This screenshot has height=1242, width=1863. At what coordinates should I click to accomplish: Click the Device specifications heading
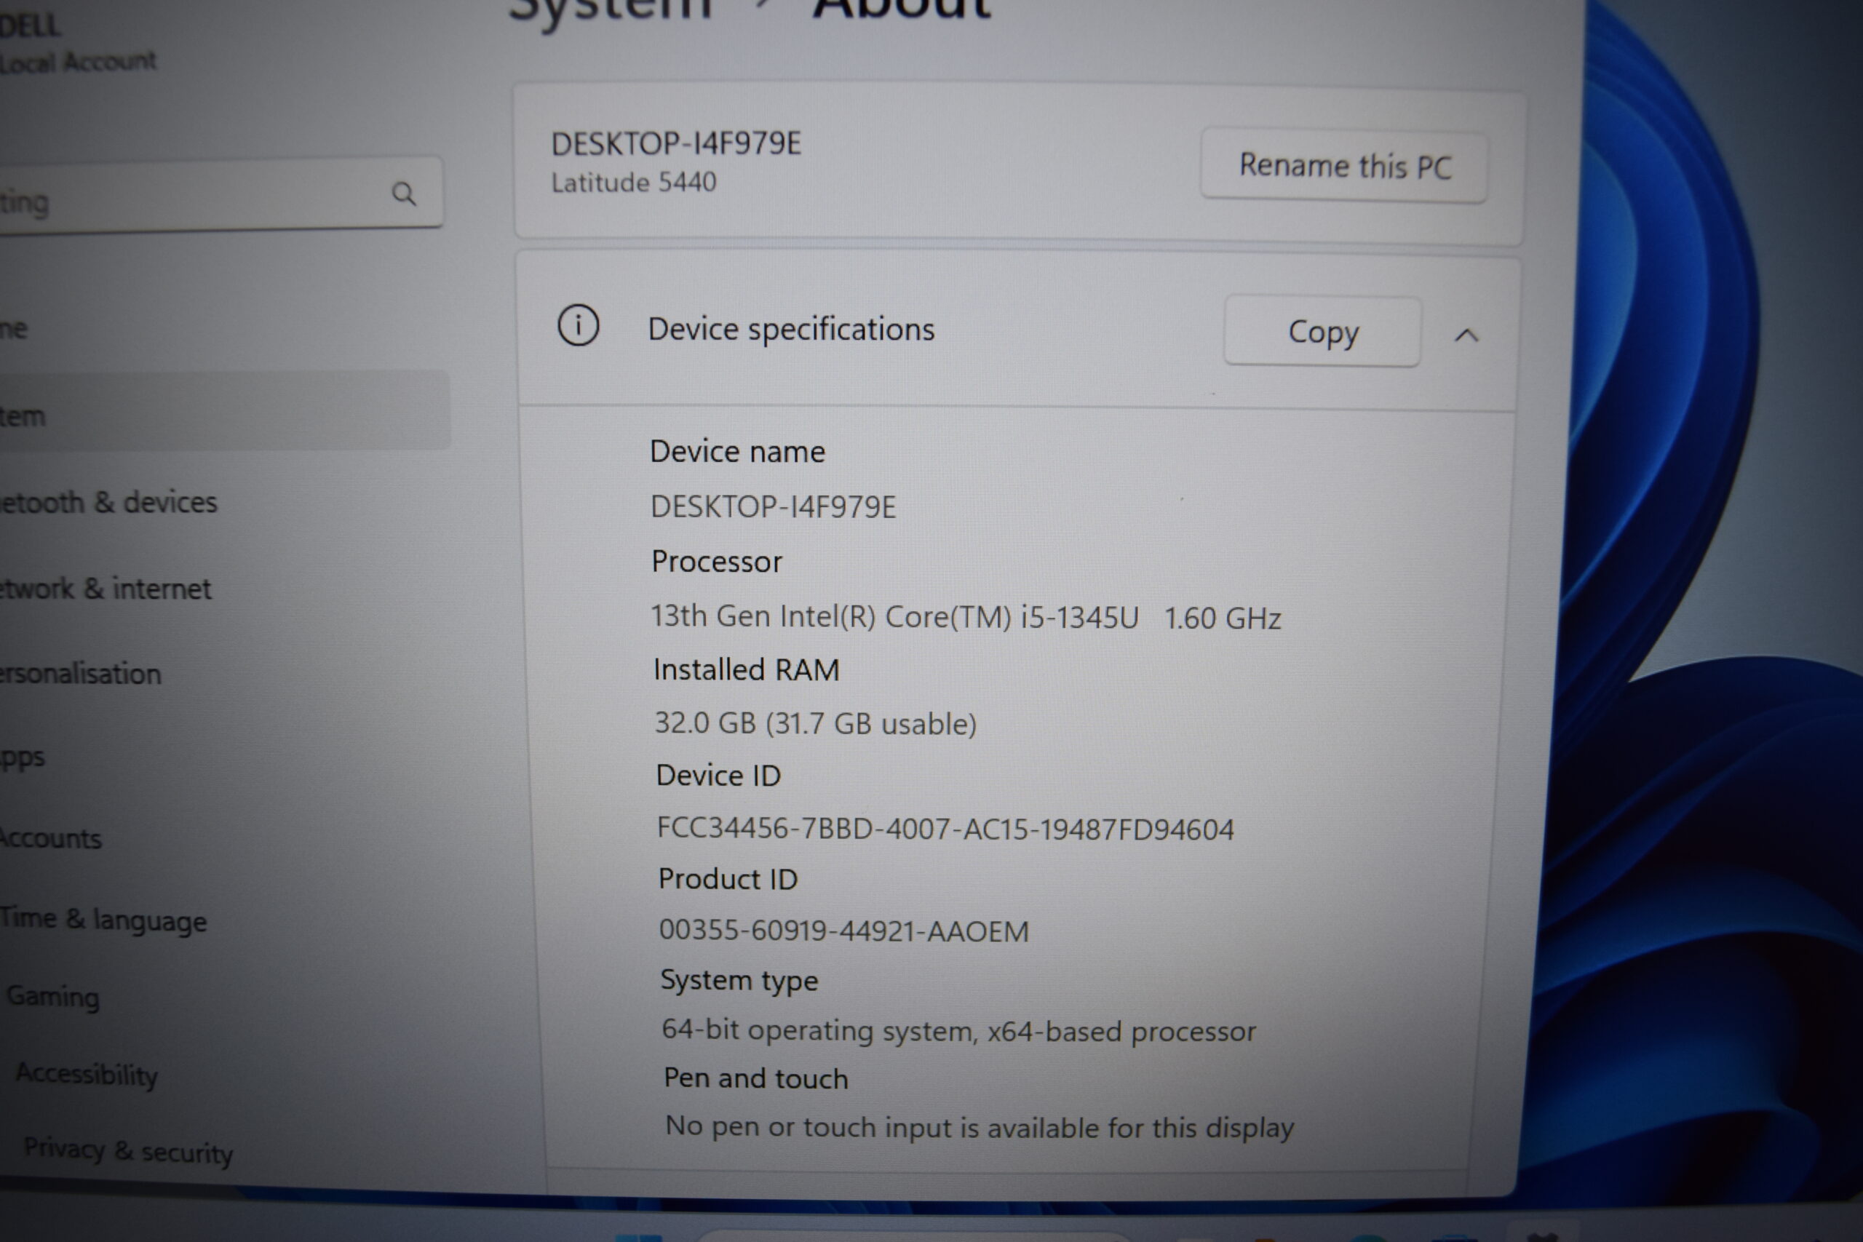pyautogui.click(x=790, y=330)
